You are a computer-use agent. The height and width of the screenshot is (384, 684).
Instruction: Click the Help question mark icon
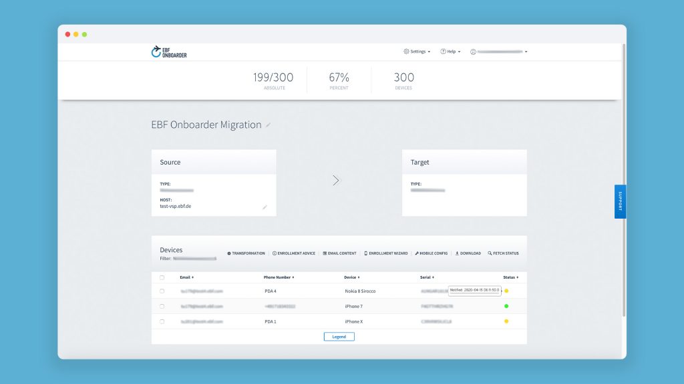443,51
